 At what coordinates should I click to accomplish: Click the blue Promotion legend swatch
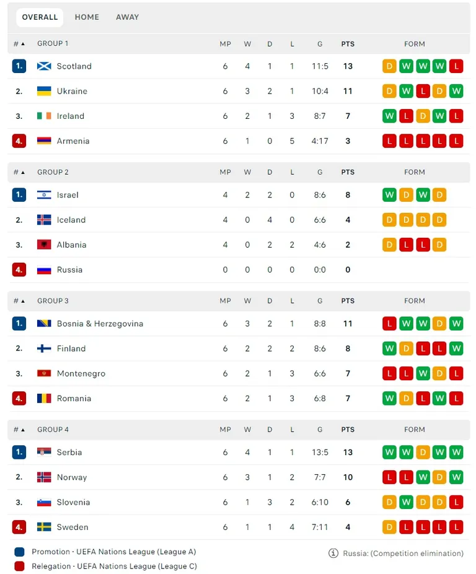pos(19,552)
